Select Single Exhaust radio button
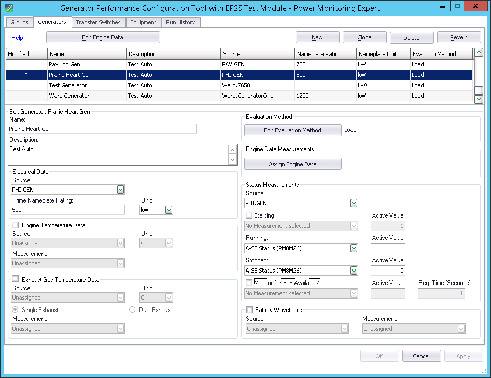This screenshot has height=378, width=491. [x=15, y=309]
